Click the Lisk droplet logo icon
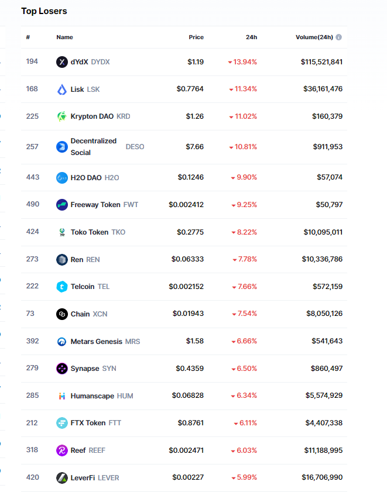Viewport: 387px width, 492px height. [x=62, y=90]
